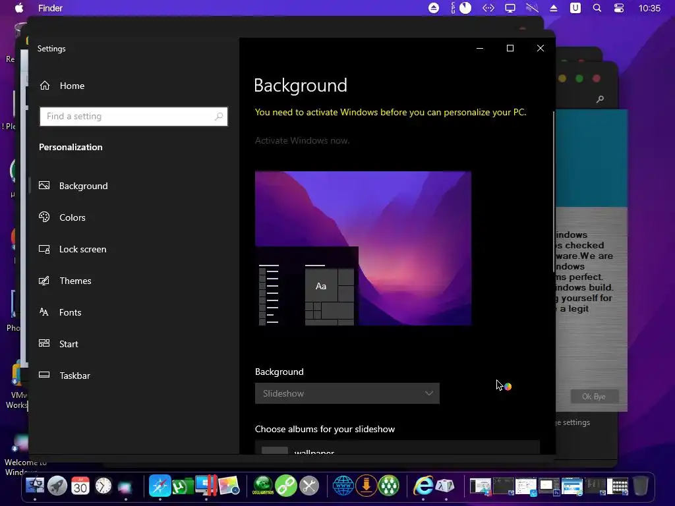Select the Background picture icon in sidebar

44,185
